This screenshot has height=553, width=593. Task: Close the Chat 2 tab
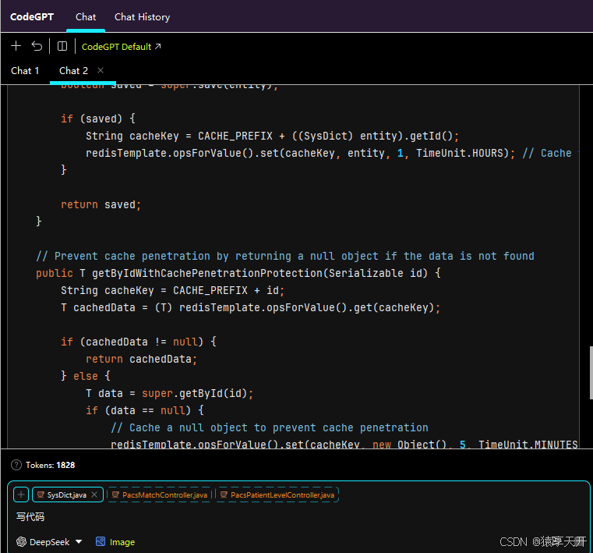click(x=101, y=71)
